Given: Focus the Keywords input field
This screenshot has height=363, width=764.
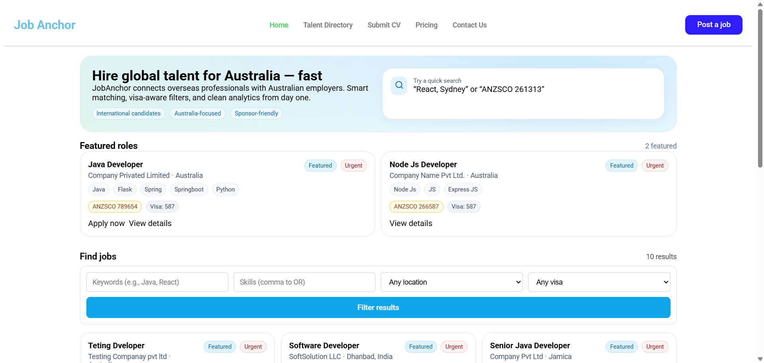Looking at the screenshot, I should pyautogui.click(x=157, y=282).
